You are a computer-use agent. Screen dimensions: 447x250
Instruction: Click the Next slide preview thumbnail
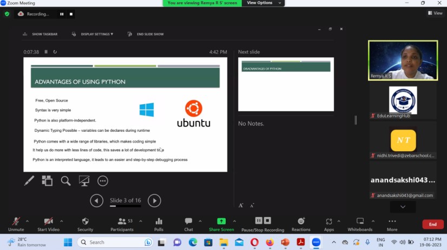click(x=286, y=84)
